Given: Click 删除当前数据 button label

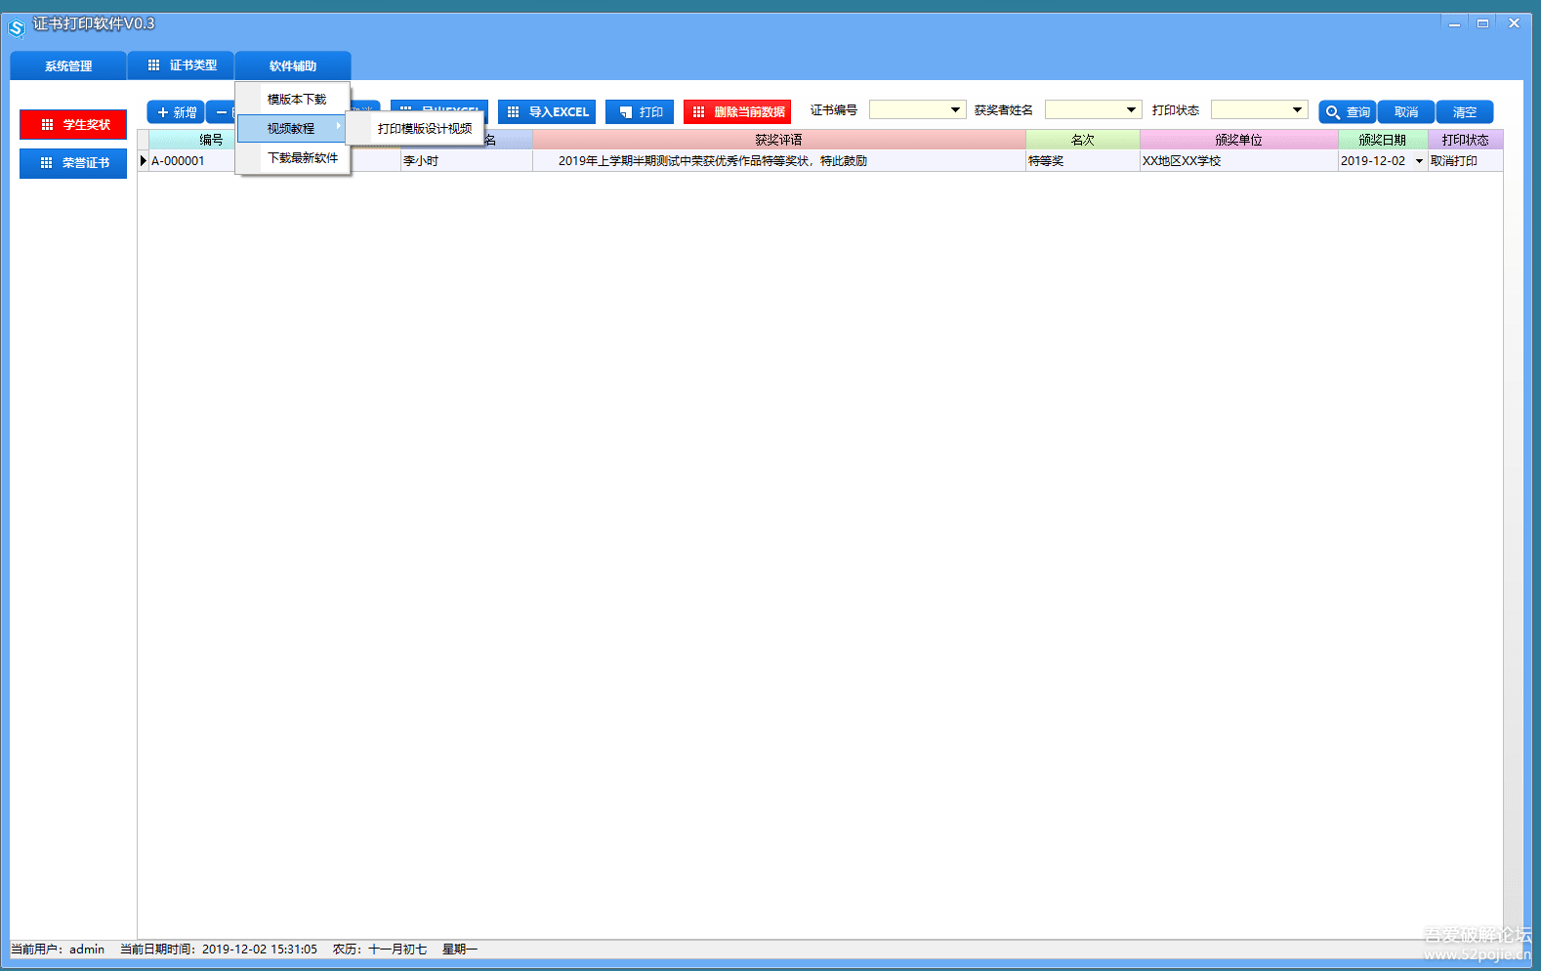Looking at the screenshot, I should (750, 112).
